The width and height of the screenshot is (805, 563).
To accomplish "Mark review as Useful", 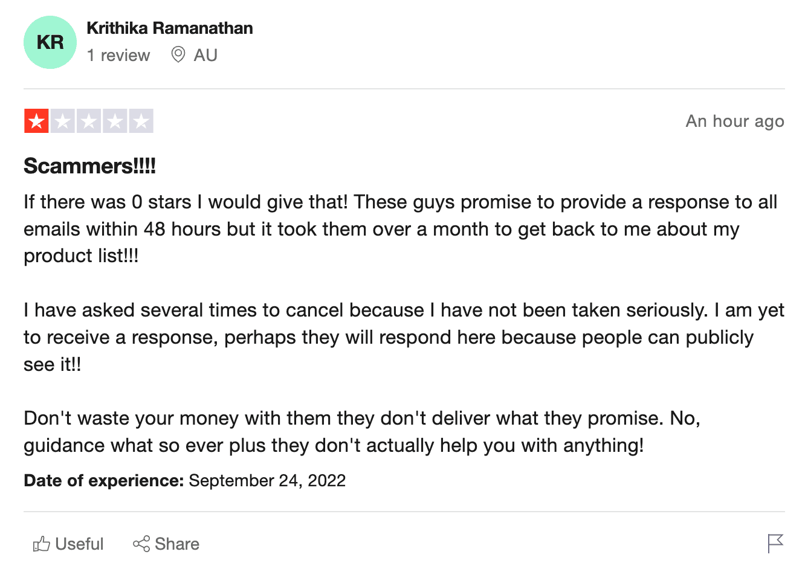I will click(x=68, y=544).
